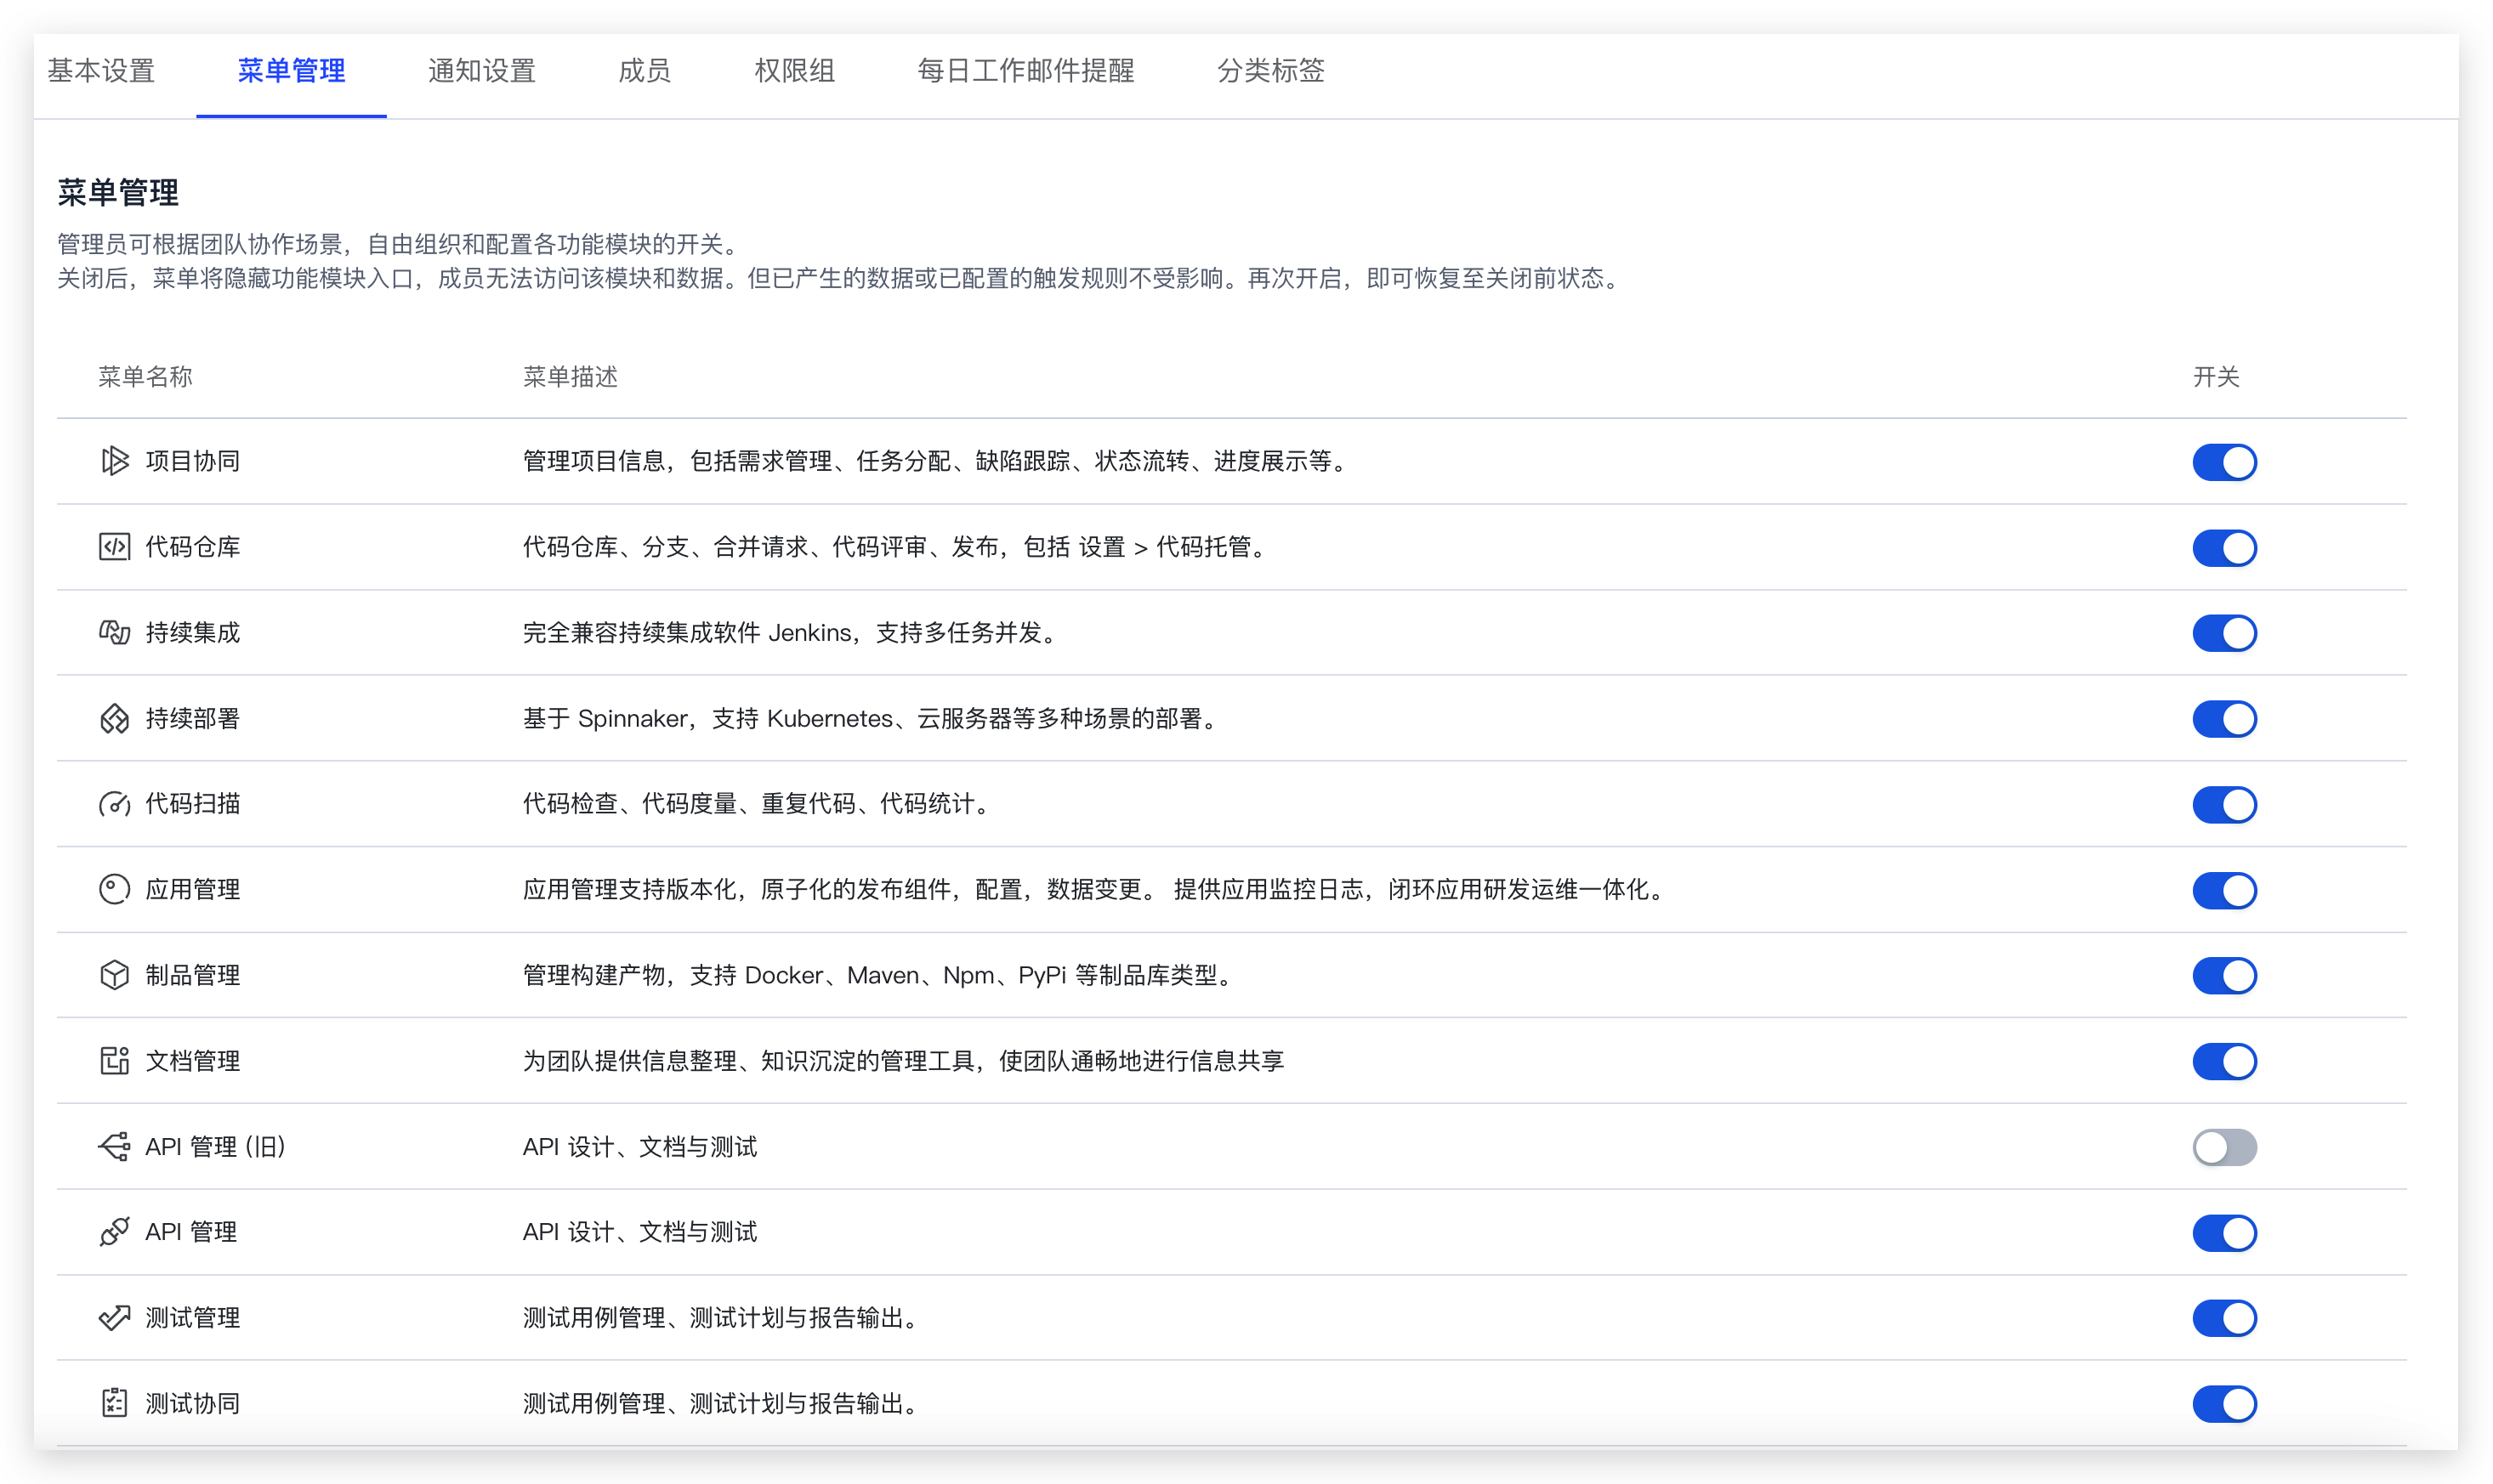Click the Jenkins description text
2493x1484 pixels.
tap(792, 633)
